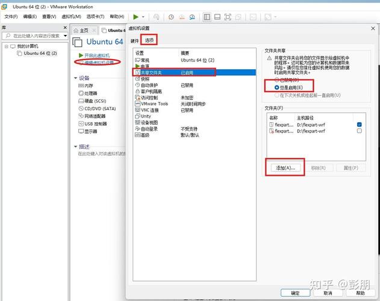Uncheck the first flexpart shared folder checkbox
This screenshot has width=380, height=301.
pyautogui.click(x=360, y=125)
